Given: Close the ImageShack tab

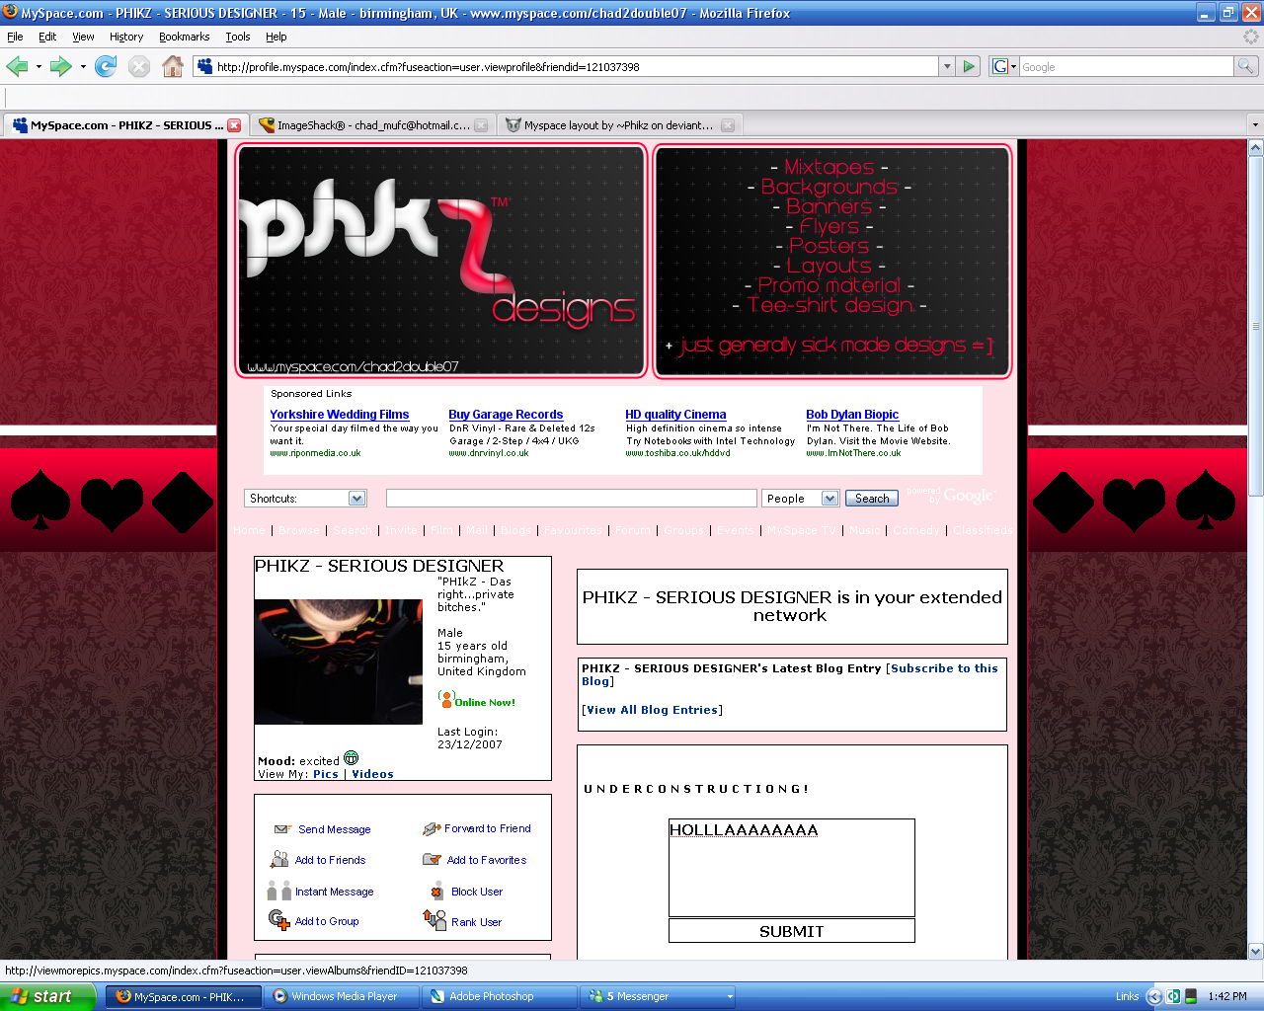Looking at the screenshot, I should coord(481,125).
